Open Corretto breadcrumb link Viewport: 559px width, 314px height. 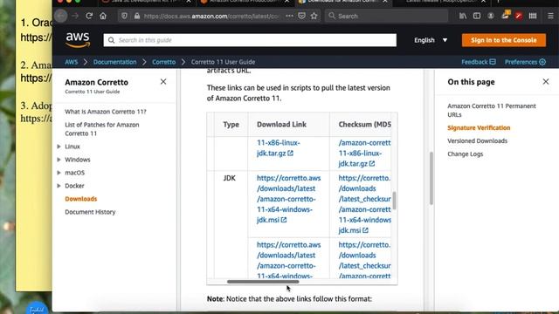click(x=163, y=62)
